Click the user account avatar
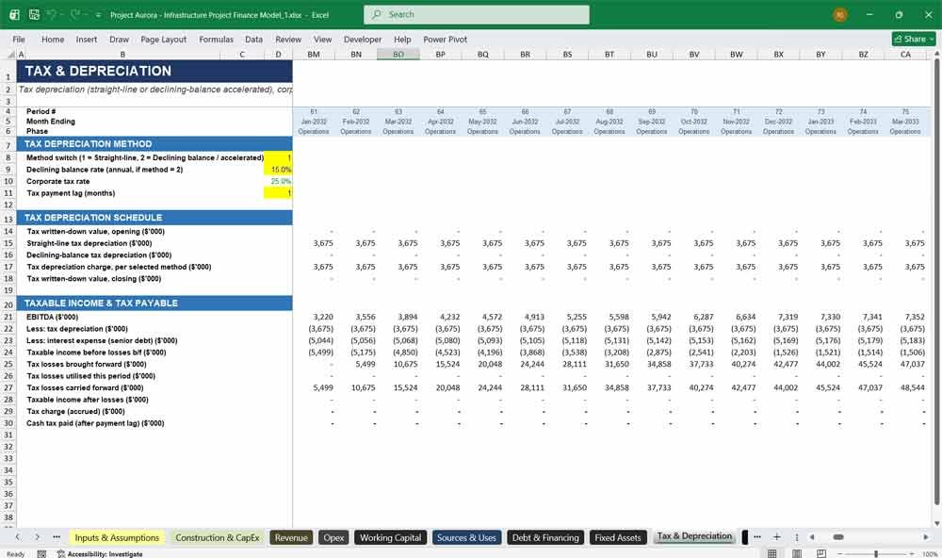942x558 pixels. (840, 14)
